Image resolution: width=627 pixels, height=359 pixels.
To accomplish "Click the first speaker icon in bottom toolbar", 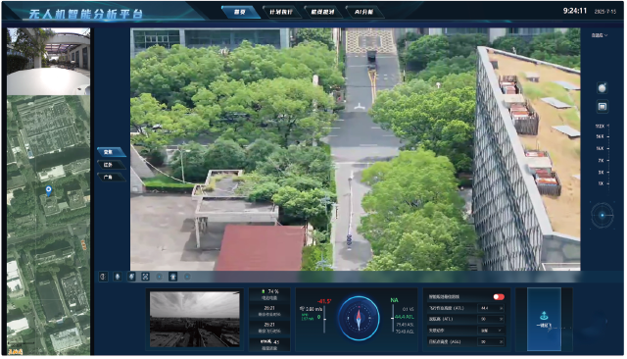I will tap(104, 277).
